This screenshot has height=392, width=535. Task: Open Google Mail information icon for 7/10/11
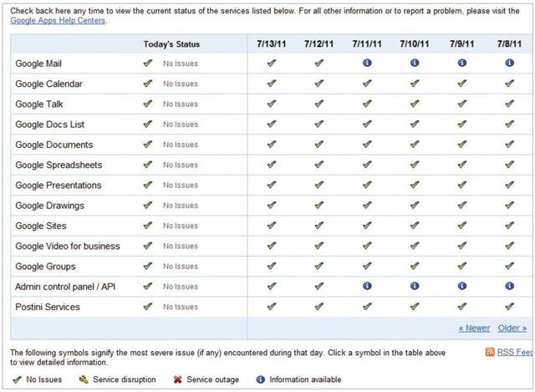[x=415, y=63]
